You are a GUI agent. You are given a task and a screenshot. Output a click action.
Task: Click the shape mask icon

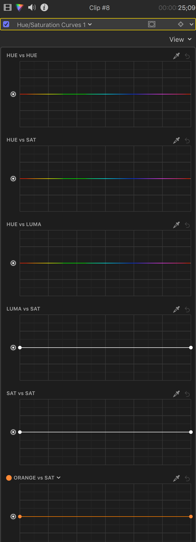[x=152, y=24]
